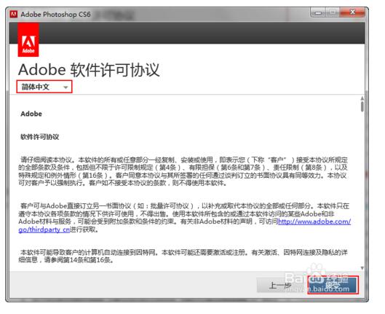Viewport: 385px width, 314px height.
Task: Click the Photoshop title bar app icon
Action: [x=14, y=15]
